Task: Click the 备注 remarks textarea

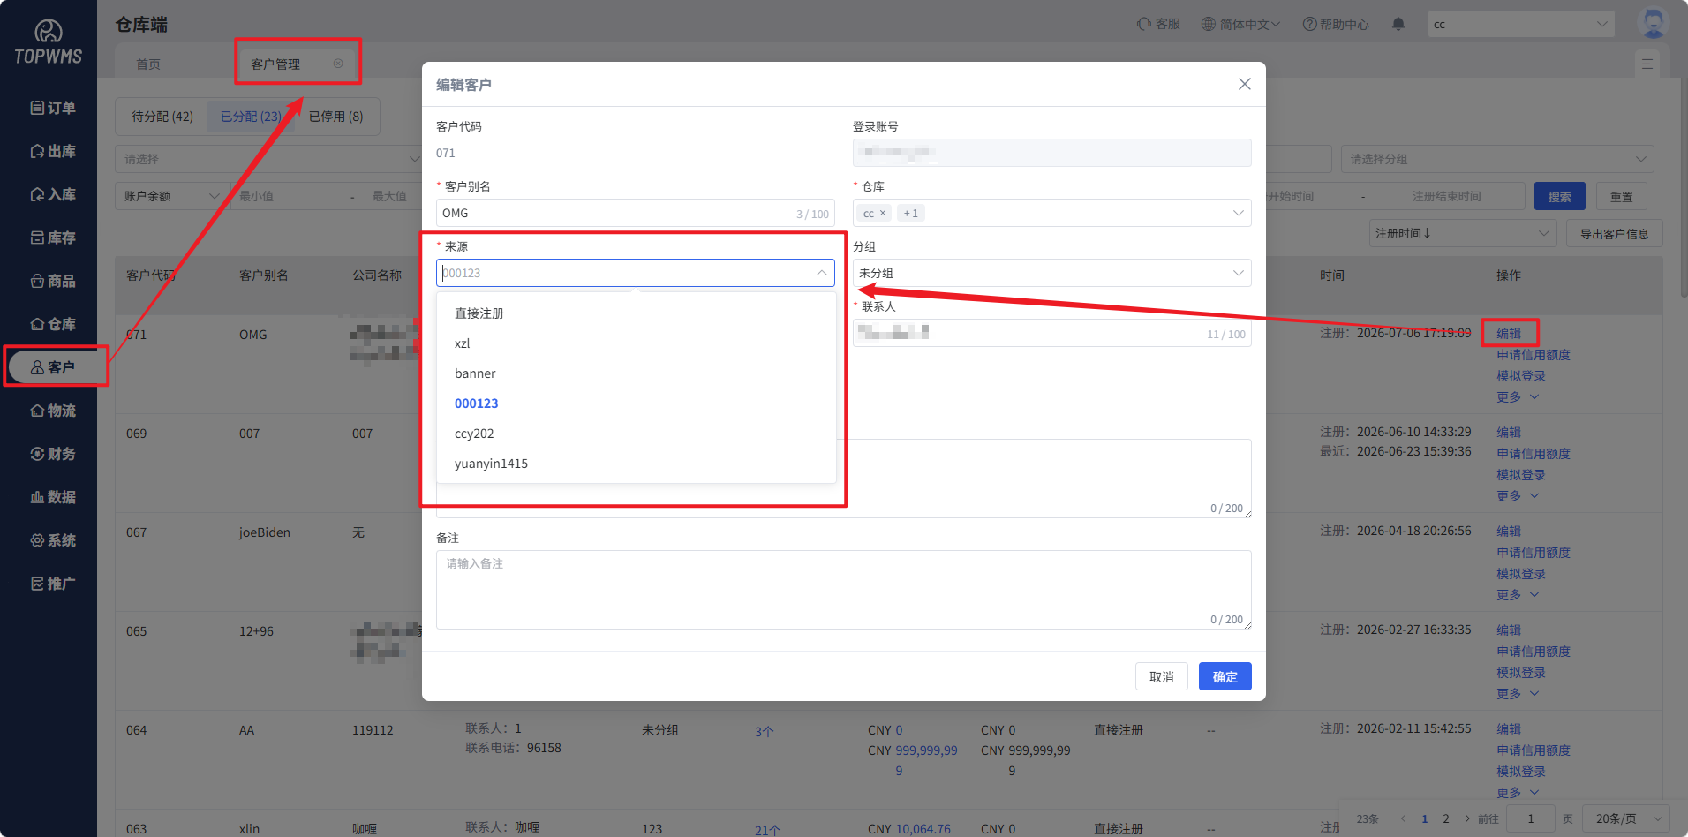Action: [844, 590]
